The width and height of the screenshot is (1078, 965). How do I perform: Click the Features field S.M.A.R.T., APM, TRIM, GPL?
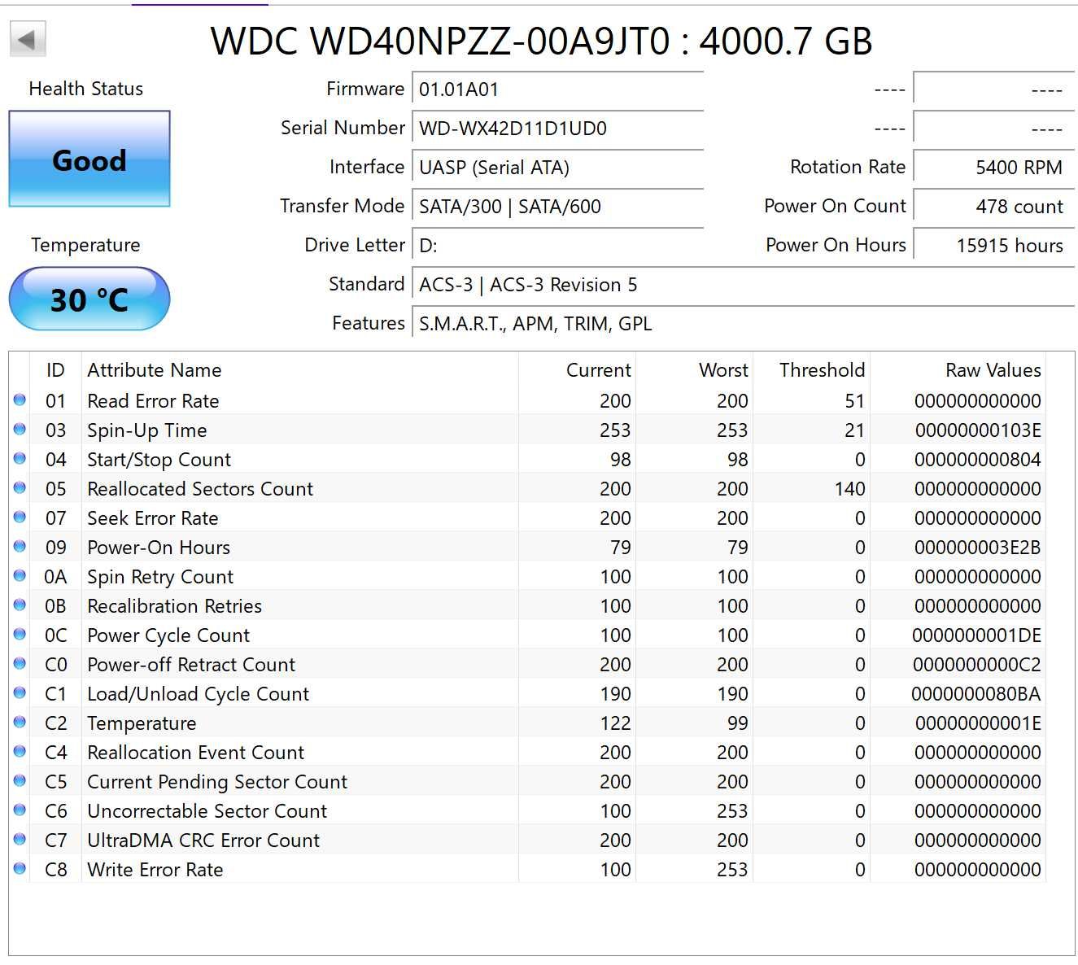tap(744, 324)
